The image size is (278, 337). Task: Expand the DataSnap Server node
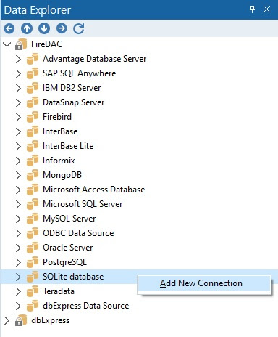[18, 102]
